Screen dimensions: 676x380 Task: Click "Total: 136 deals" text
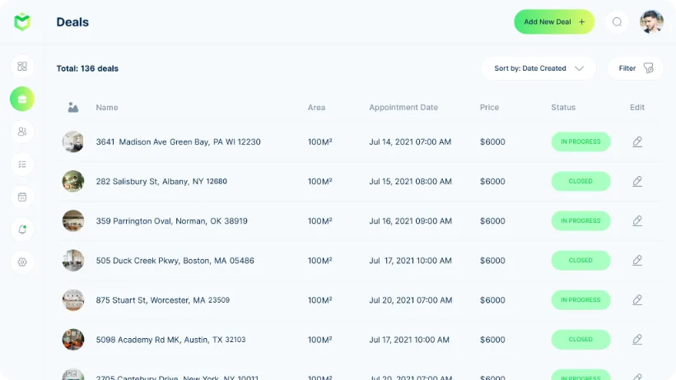tap(87, 68)
